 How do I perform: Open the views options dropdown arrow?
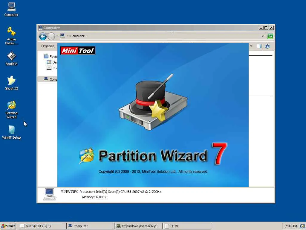(x=251, y=46)
